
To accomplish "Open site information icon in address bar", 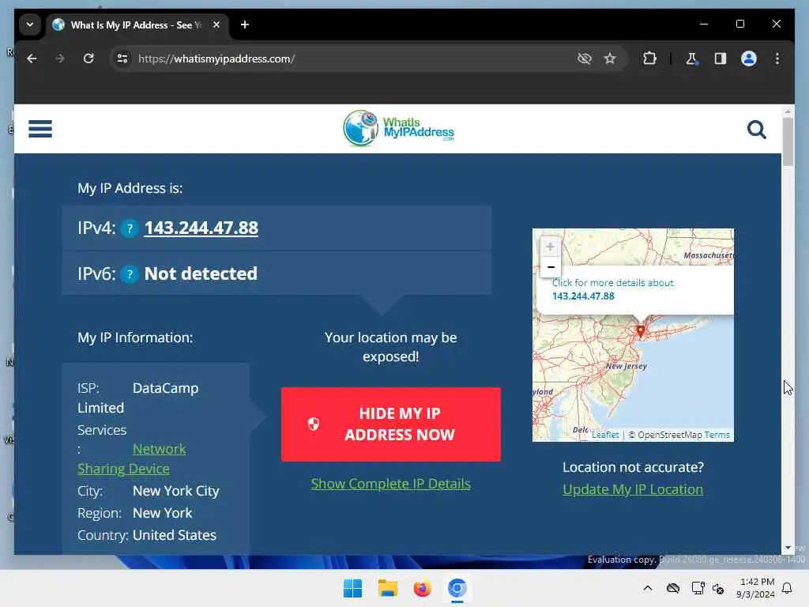I will pyautogui.click(x=122, y=58).
